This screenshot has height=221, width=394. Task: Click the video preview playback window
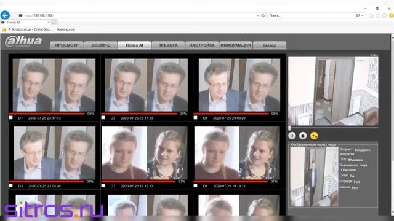(x=333, y=91)
